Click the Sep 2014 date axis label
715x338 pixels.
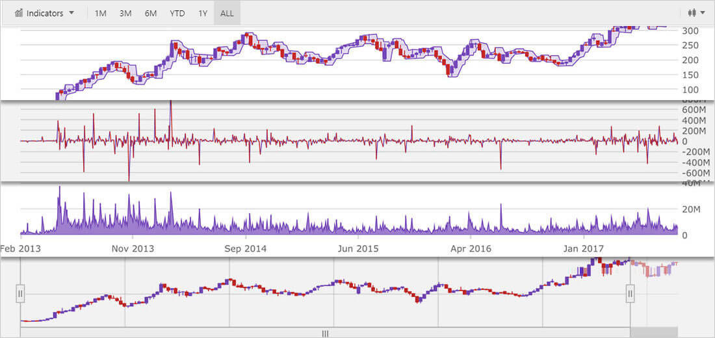tap(244, 248)
